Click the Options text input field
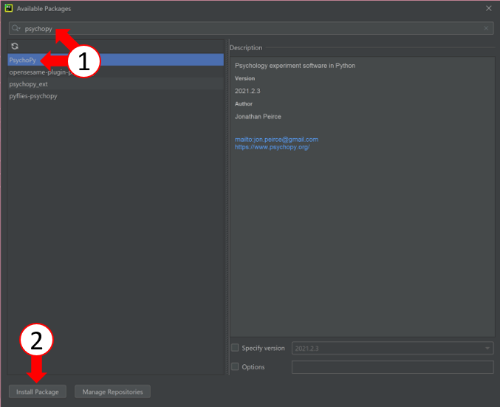 point(392,367)
